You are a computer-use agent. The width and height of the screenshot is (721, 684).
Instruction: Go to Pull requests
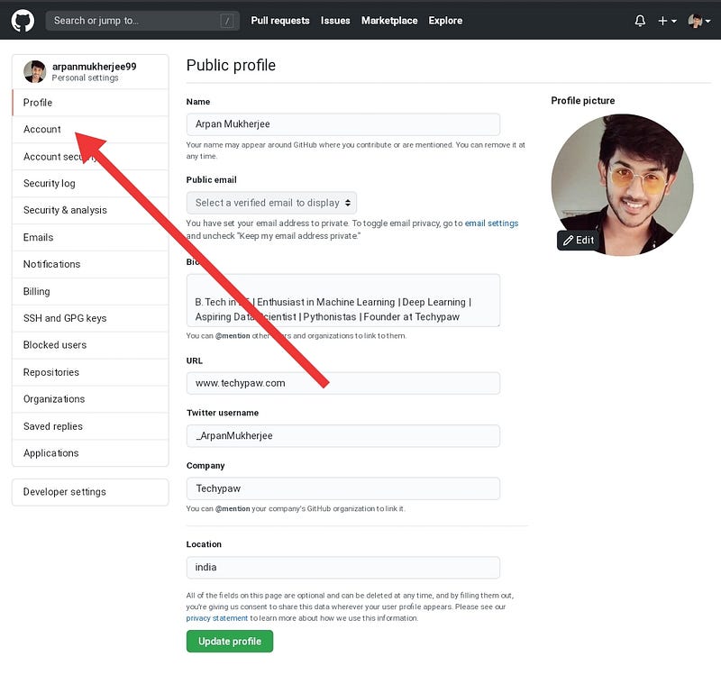click(x=280, y=21)
